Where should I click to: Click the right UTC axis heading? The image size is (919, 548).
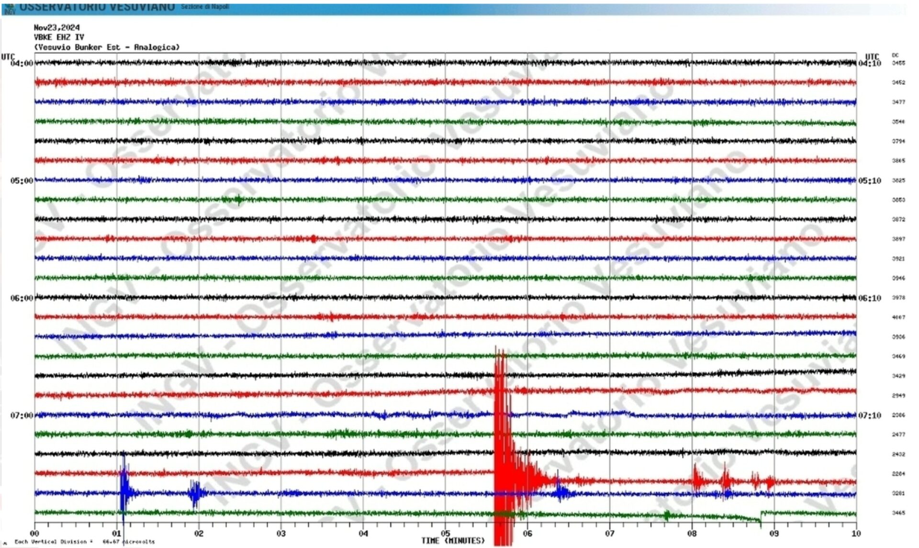(872, 56)
